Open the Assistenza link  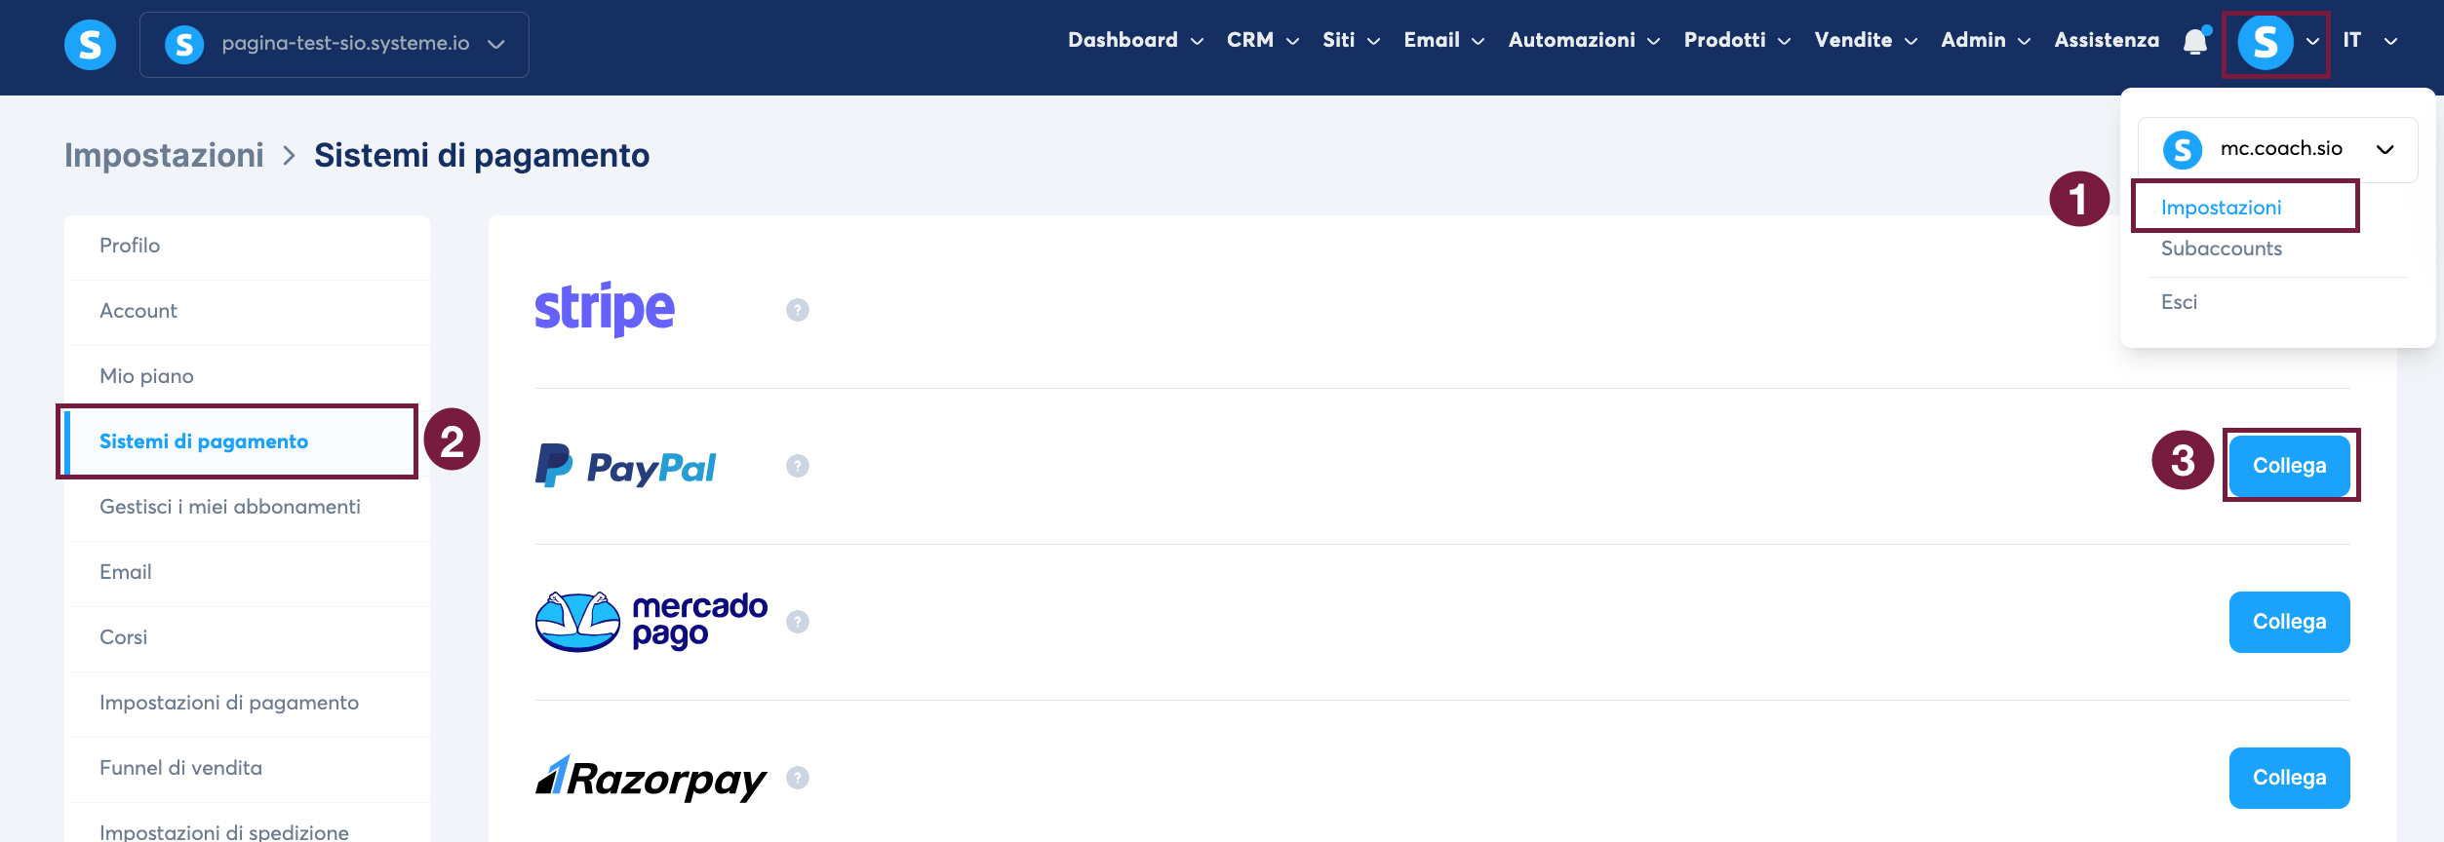pos(2107,40)
